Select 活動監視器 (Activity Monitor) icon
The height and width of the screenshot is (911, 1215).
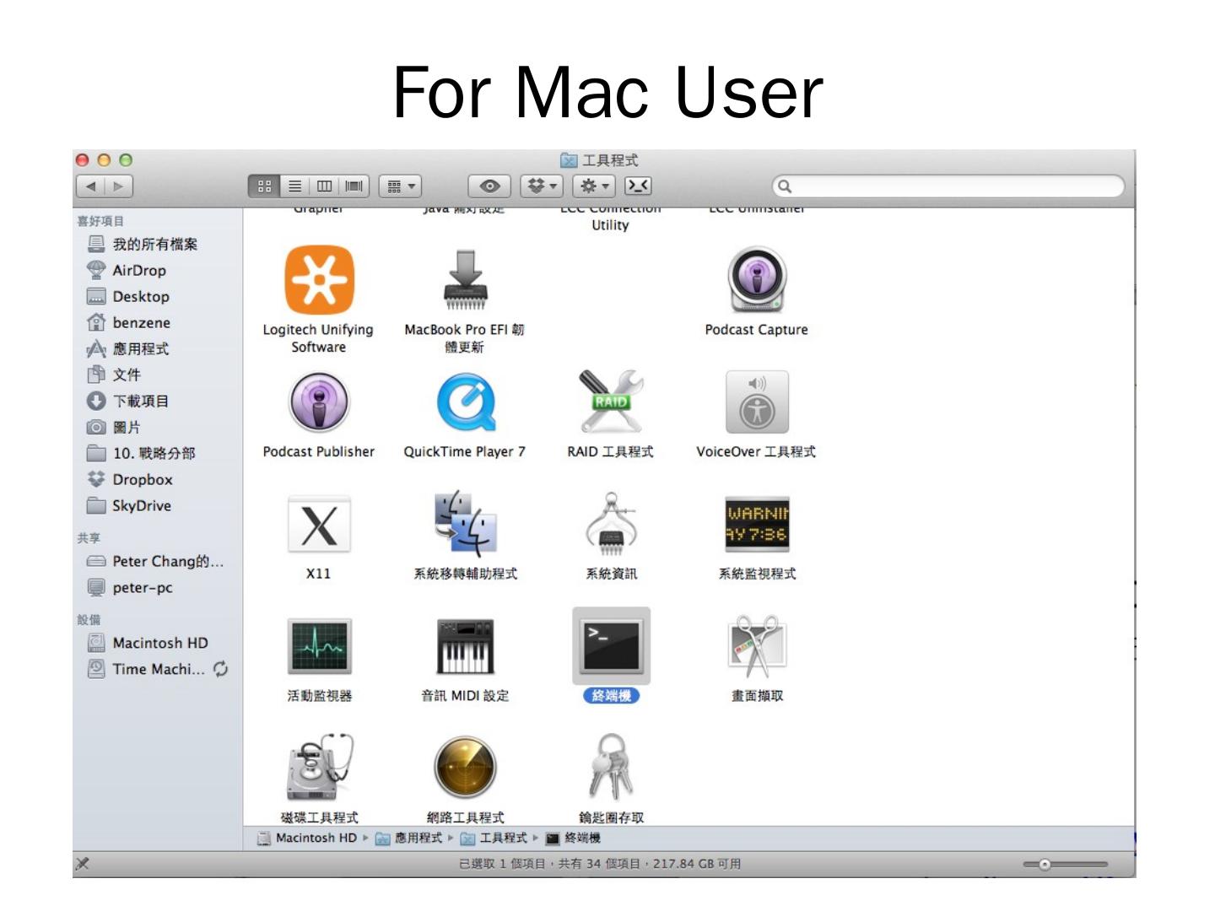[x=319, y=646]
